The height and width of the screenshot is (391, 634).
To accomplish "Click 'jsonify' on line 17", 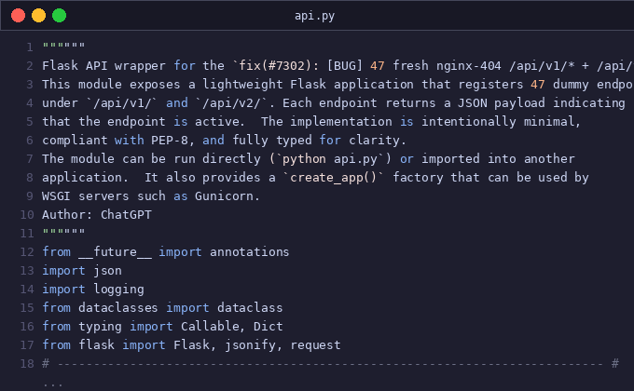I will [x=250, y=345].
